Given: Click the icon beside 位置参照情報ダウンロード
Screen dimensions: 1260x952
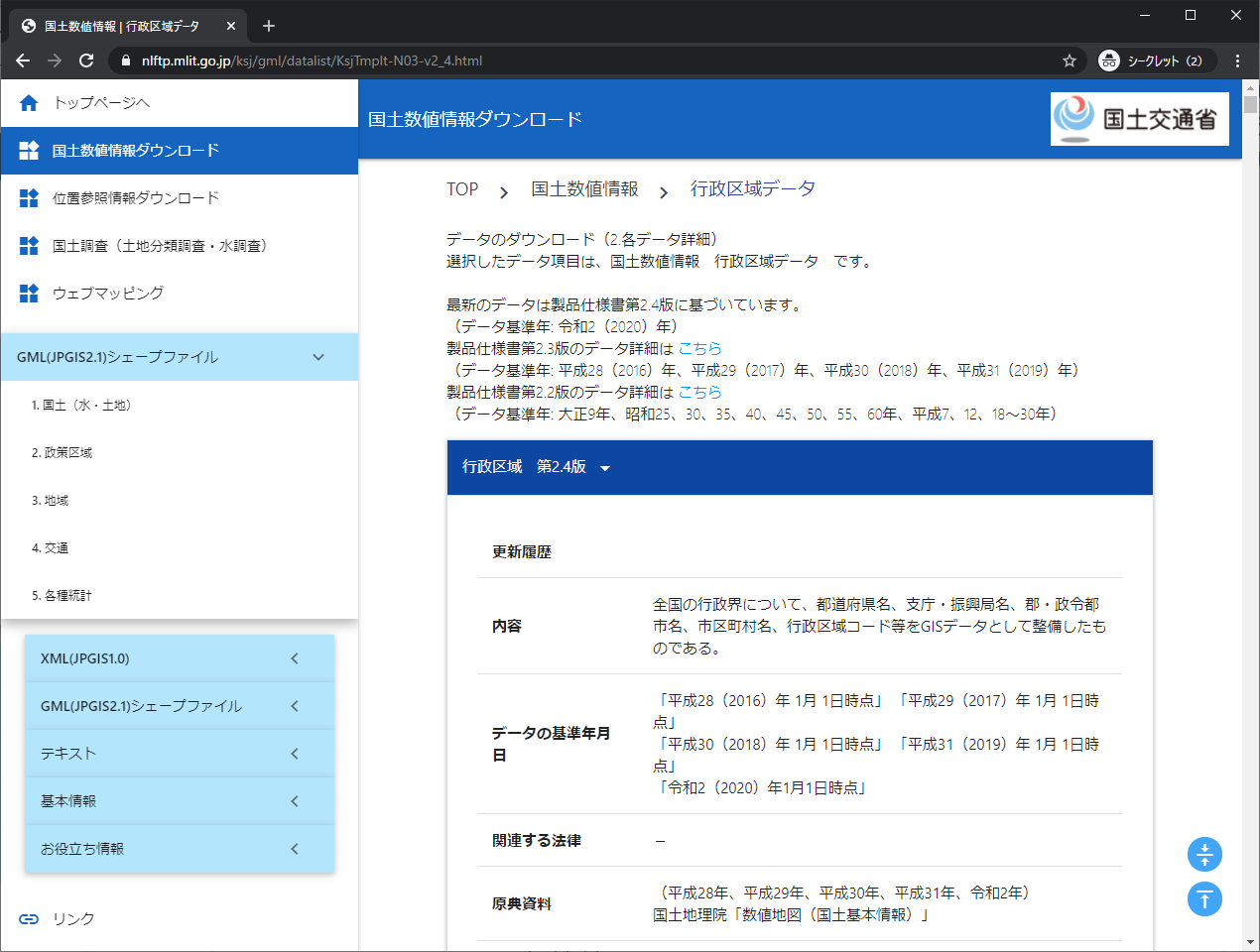Looking at the screenshot, I should [29, 198].
